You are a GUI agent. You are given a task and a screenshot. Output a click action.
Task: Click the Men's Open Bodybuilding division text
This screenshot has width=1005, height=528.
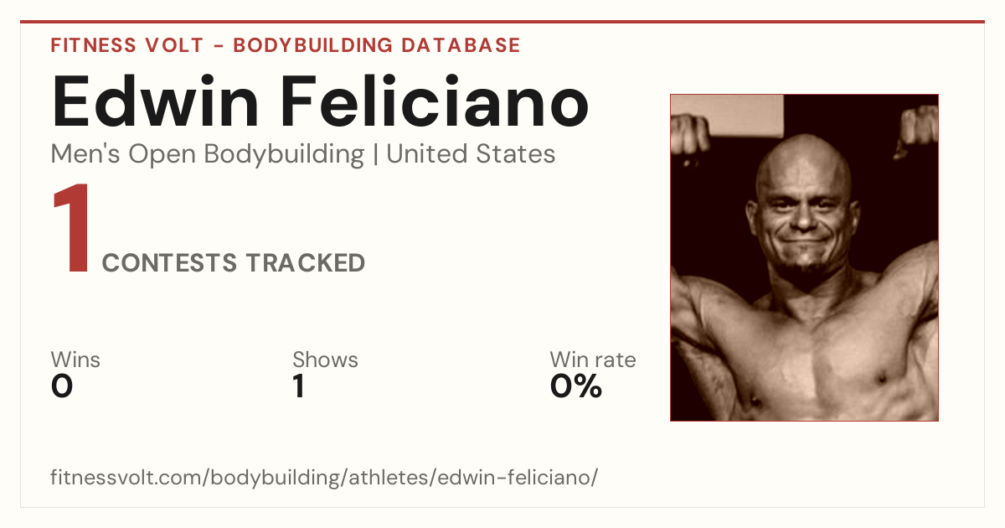(208, 154)
